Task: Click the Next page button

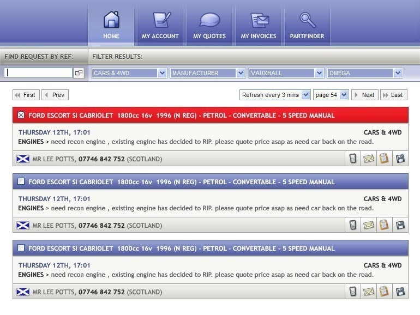Action: [364, 95]
